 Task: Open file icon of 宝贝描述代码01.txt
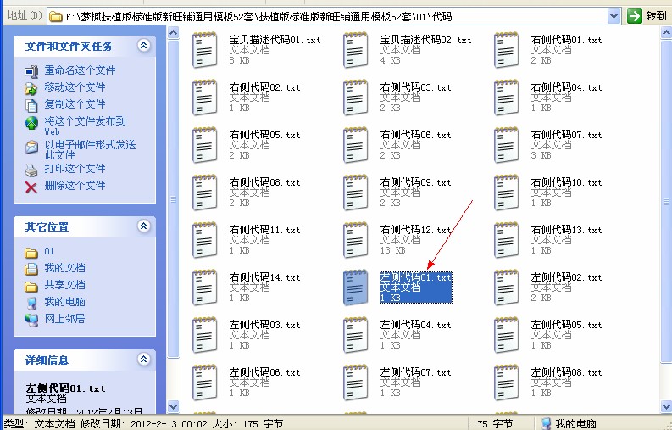[204, 50]
